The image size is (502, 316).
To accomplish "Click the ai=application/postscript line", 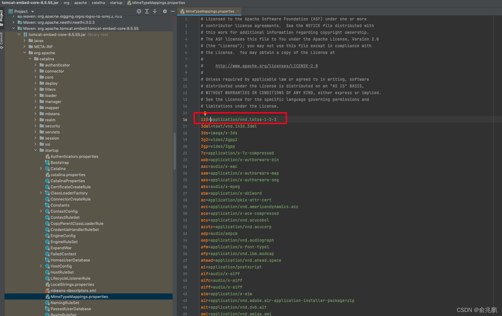I will [231, 267].
